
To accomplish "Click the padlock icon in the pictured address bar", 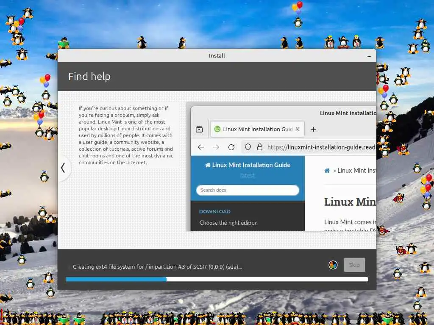I will [x=260, y=147].
